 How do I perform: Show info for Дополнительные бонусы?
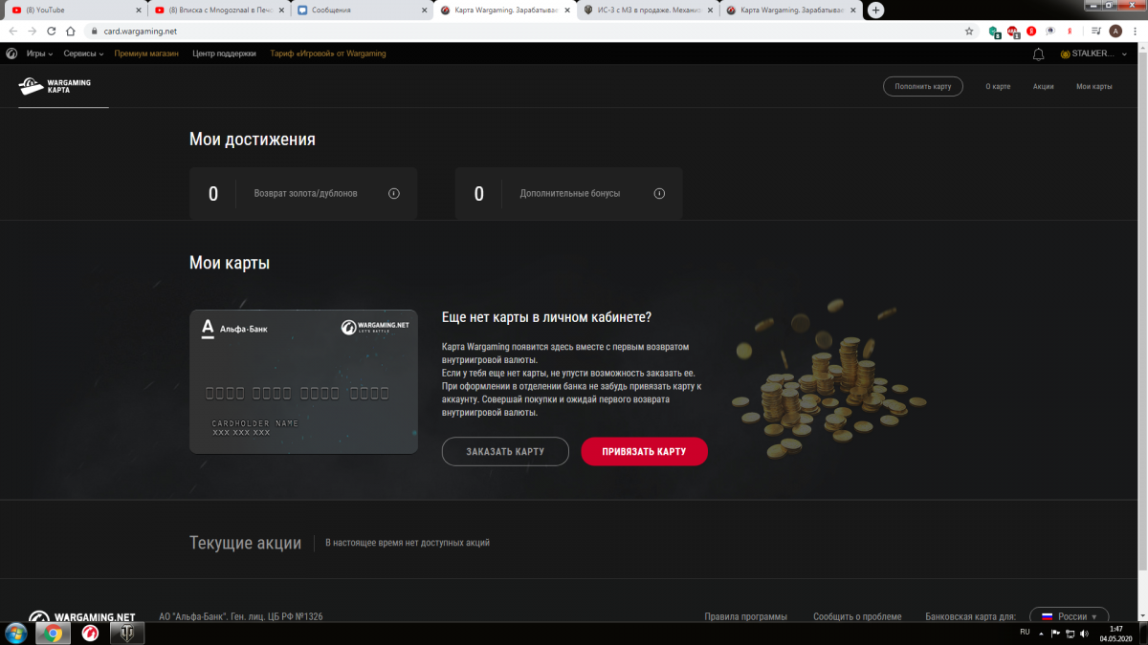[659, 193]
